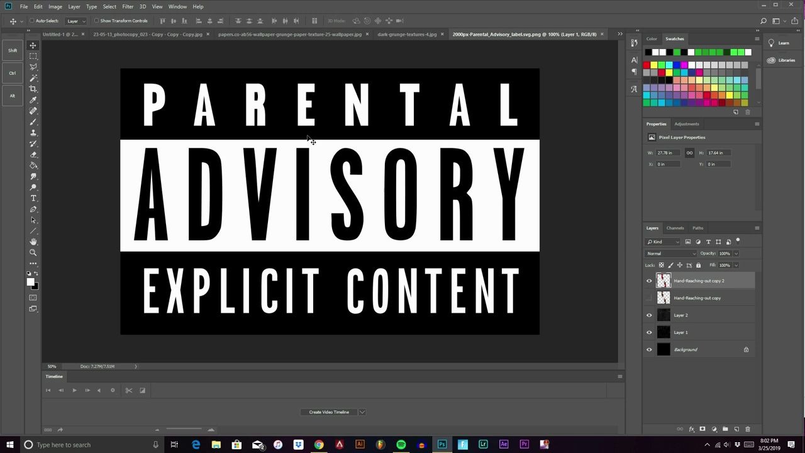The height and width of the screenshot is (453, 805).
Task: Open the Create Video Timeline dropdown arrow
Action: point(362,412)
